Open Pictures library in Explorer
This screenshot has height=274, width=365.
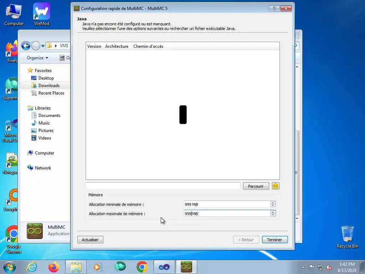pos(46,131)
